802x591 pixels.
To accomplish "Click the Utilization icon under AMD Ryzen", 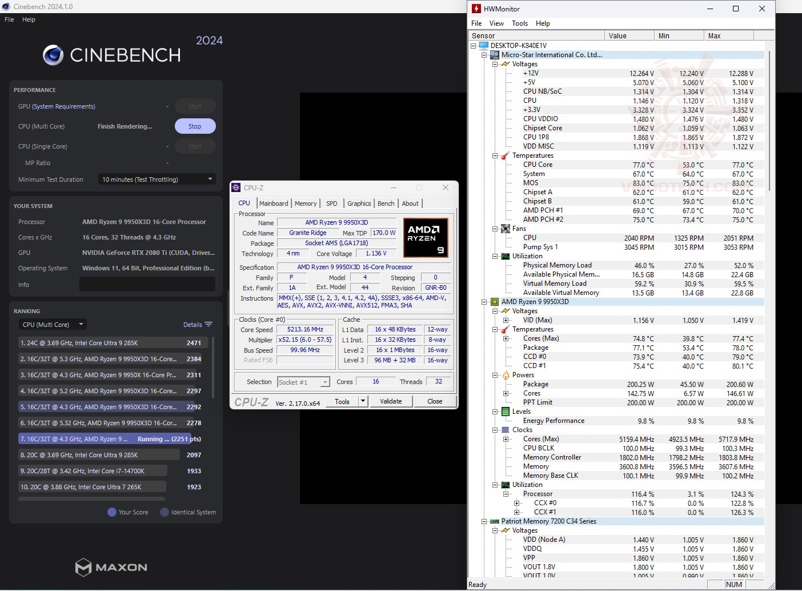I will tap(506, 485).
